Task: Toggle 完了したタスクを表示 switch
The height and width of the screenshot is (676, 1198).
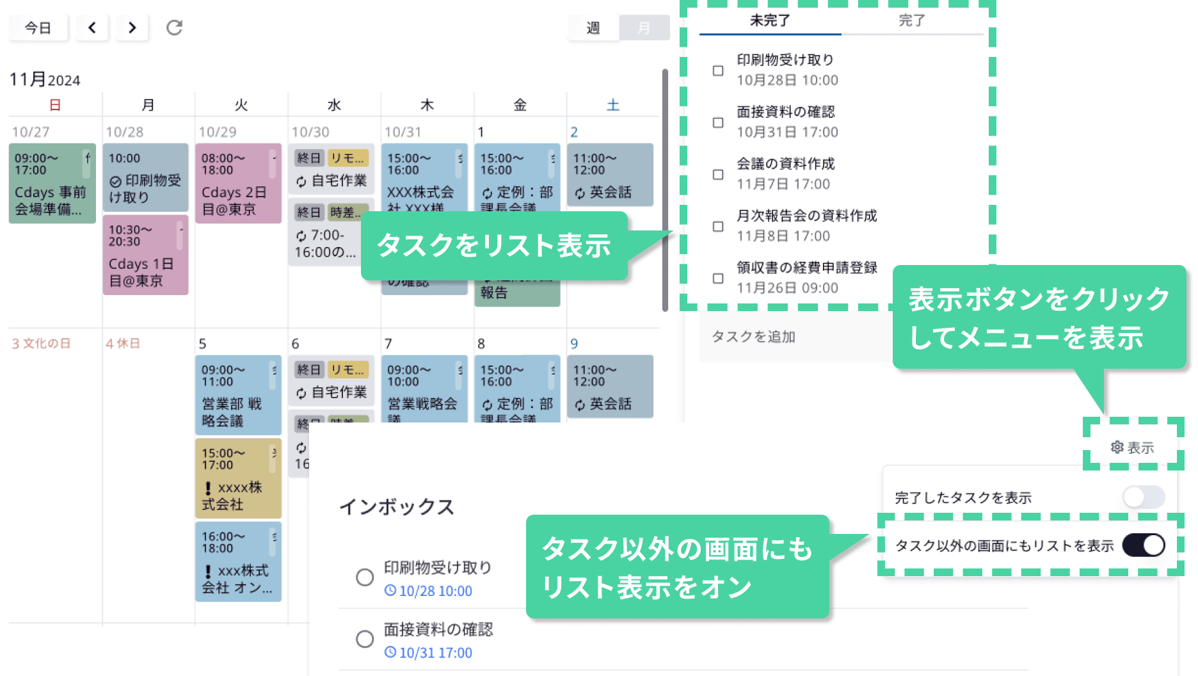Action: [x=1143, y=497]
